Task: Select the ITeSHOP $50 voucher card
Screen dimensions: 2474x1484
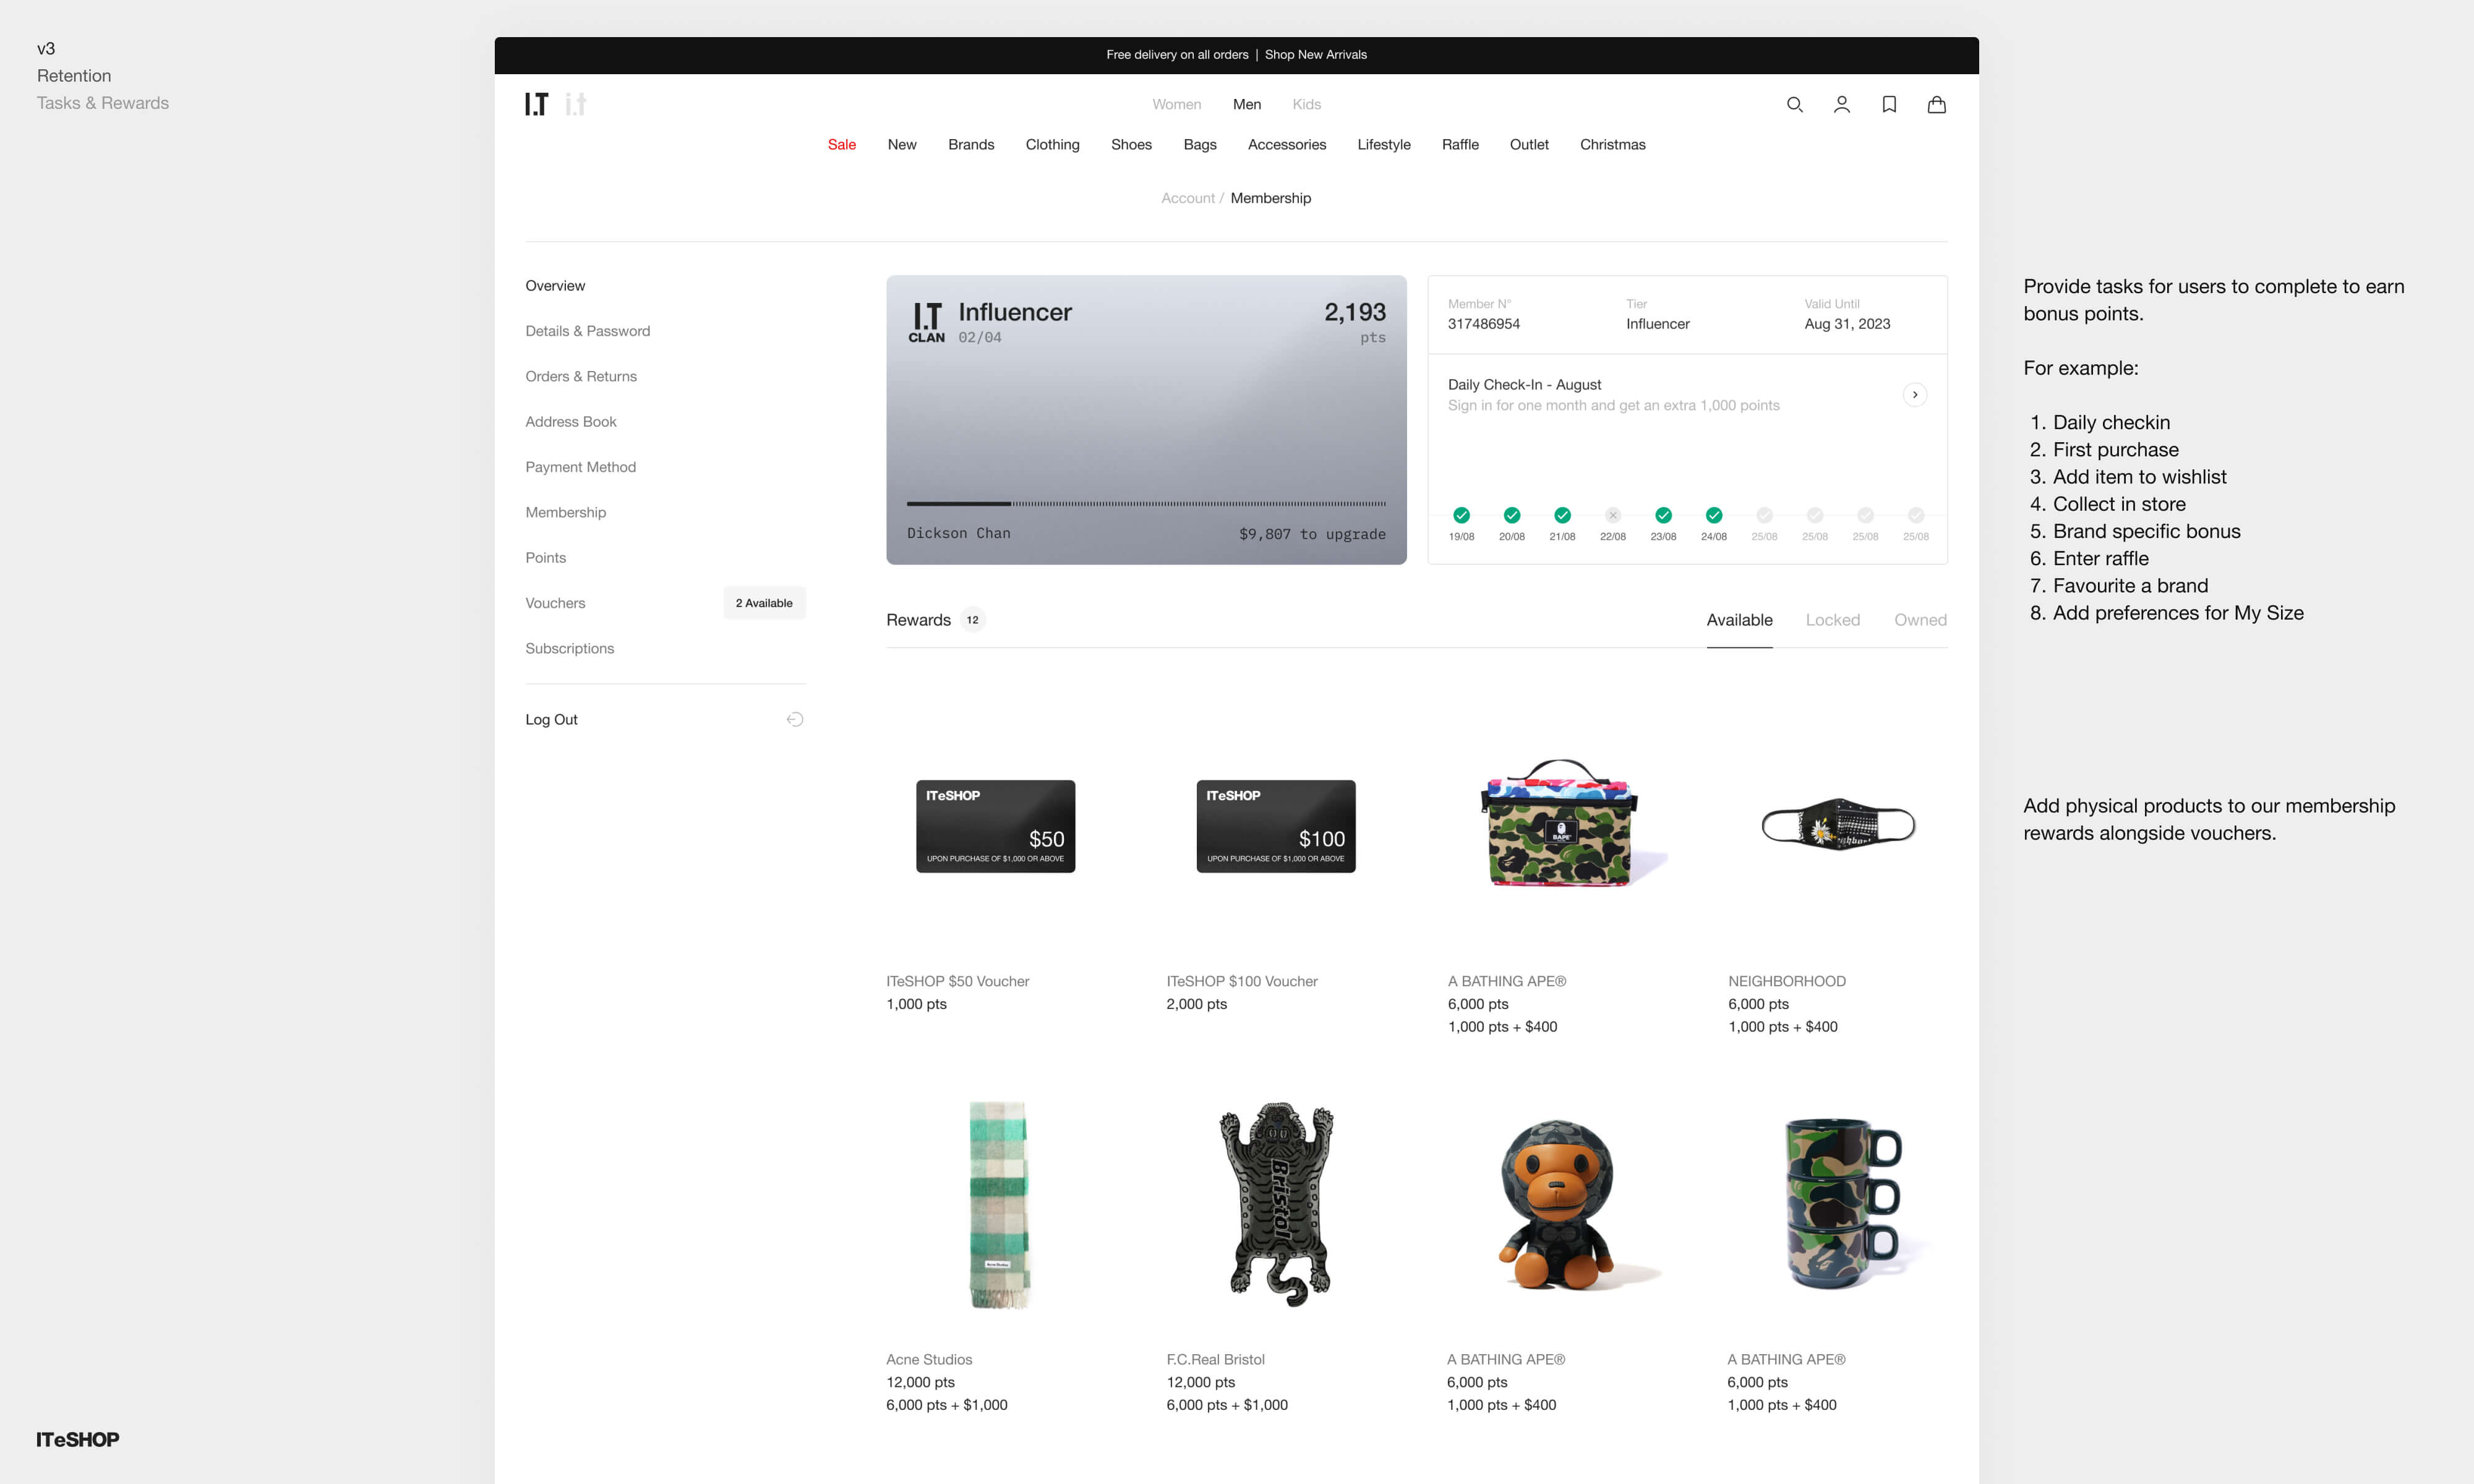Action: point(995,826)
